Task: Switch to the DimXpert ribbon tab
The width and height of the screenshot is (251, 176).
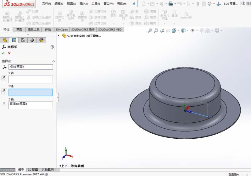Action: pyautogui.click(x=62, y=29)
